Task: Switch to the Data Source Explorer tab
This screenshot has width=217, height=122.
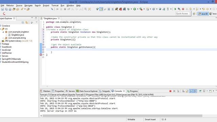Action: click(x=87, y=91)
